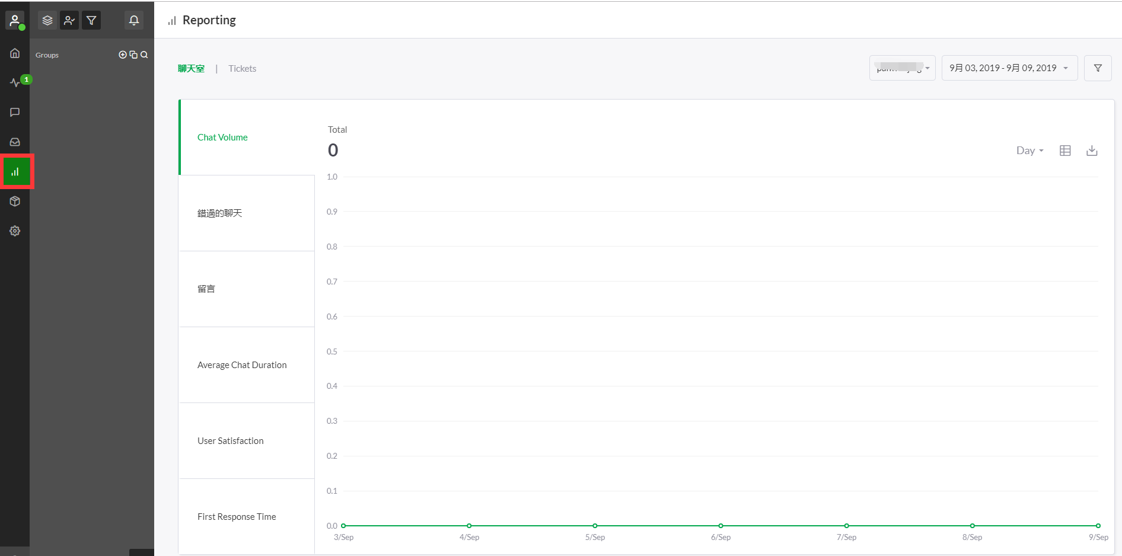Click the add group plus icon

[x=123, y=55]
